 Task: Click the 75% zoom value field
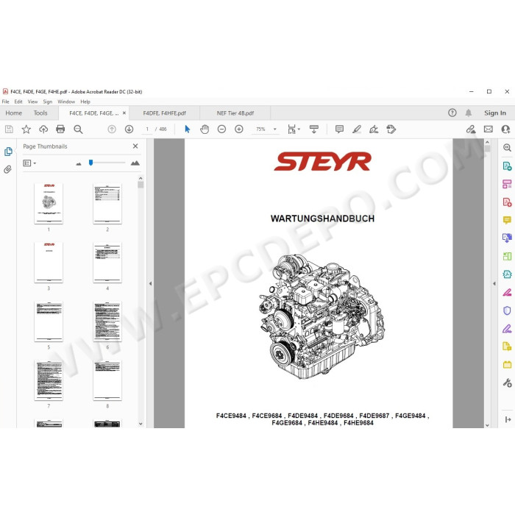[260, 129]
